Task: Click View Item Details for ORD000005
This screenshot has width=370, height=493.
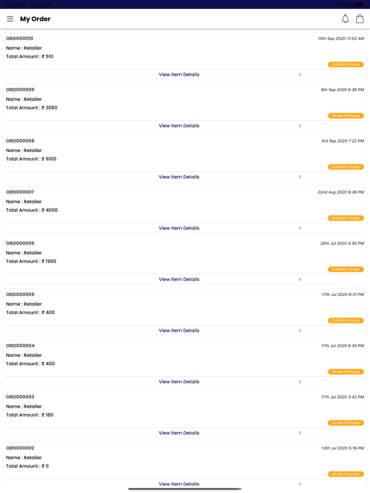Action: pyautogui.click(x=179, y=331)
